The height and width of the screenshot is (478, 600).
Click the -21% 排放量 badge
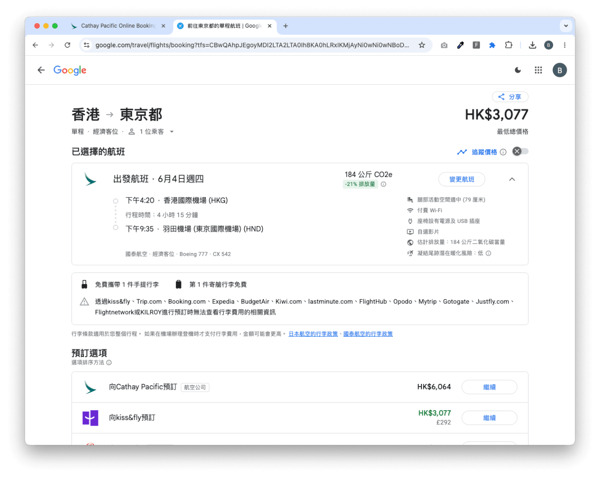coord(360,184)
